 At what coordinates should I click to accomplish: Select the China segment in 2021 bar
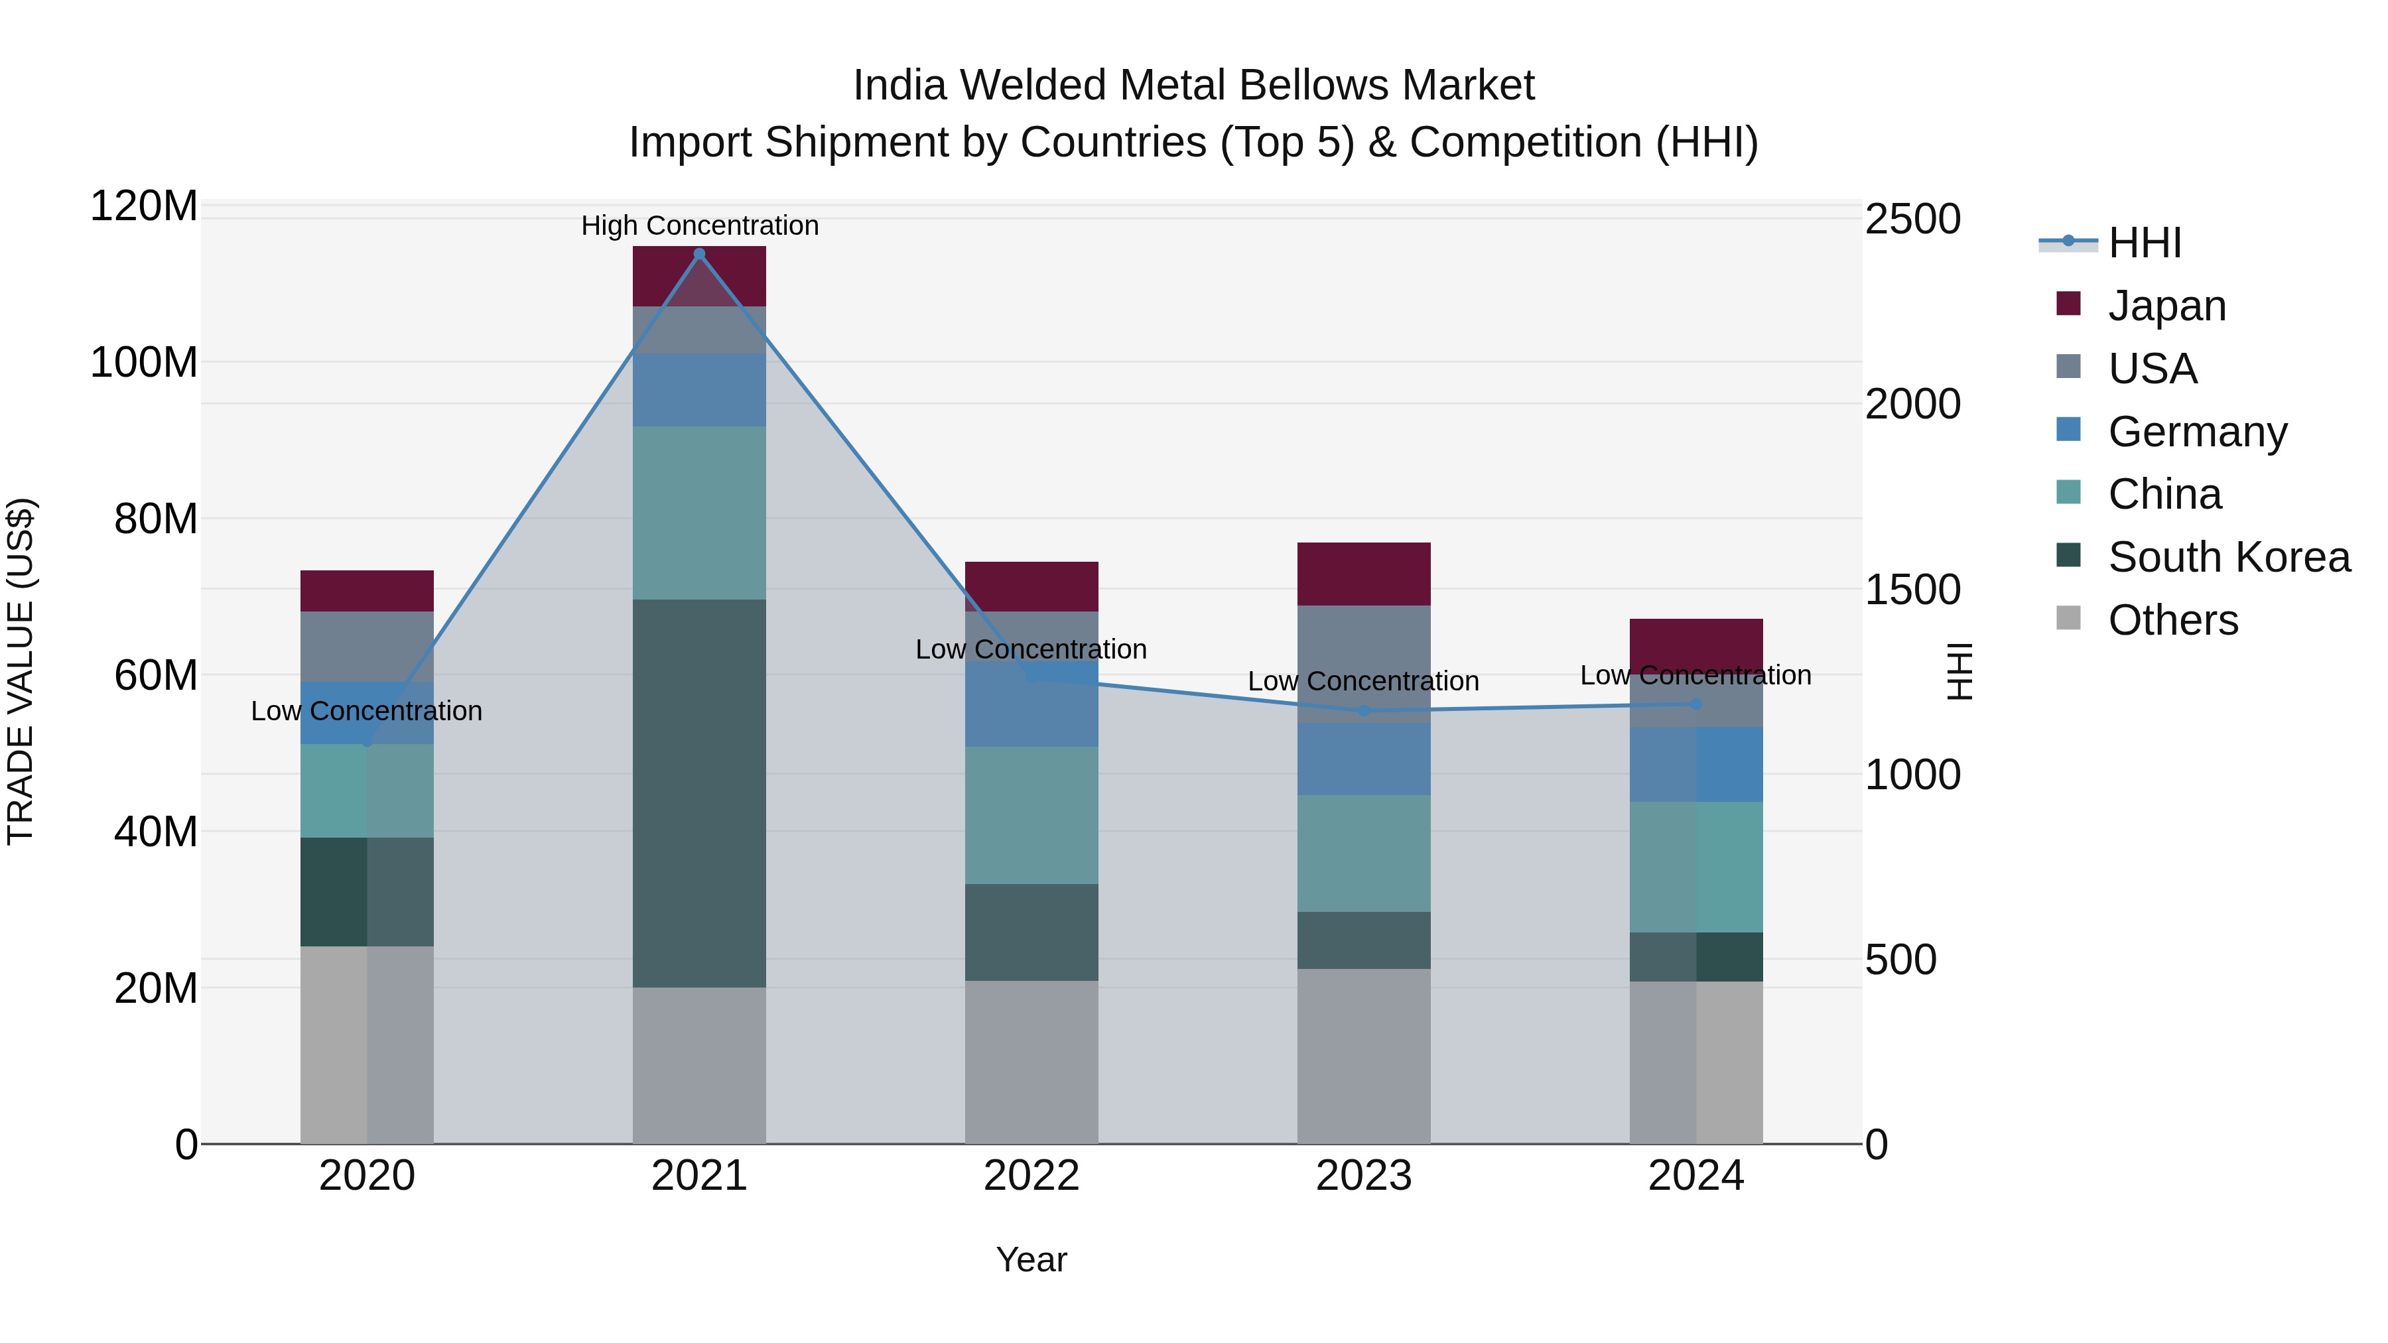point(699,513)
